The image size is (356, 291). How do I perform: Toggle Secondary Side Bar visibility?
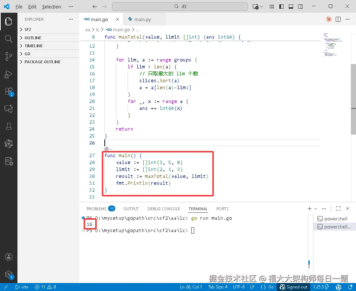[x=300, y=7]
